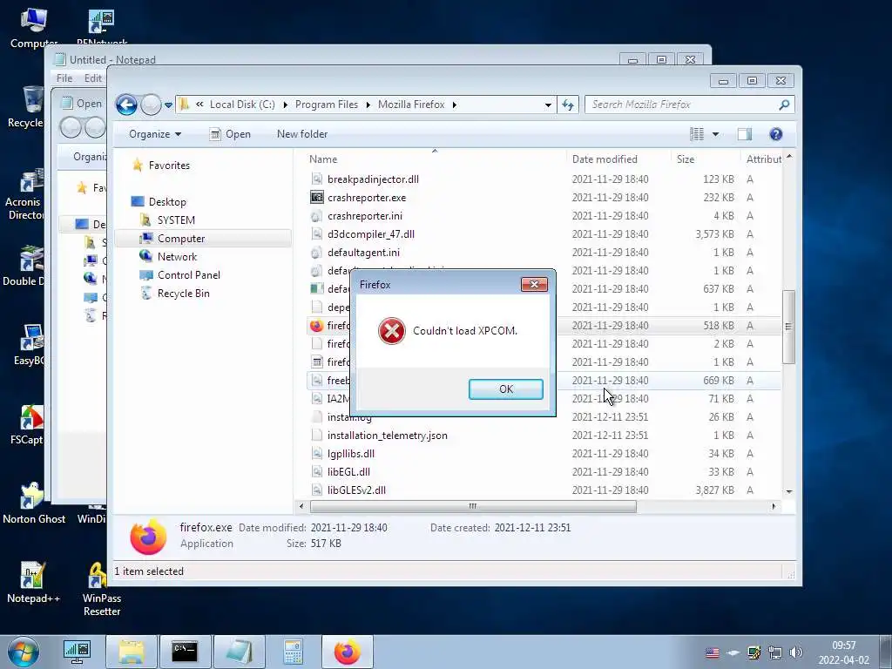
Task: Select d3dcompiler_47.dll file
Action: point(371,233)
